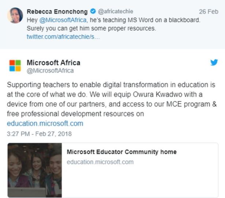Open the education.microsoft.com link in tweet text
The width and height of the screenshot is (225, 198).
(x=45, y=123)
